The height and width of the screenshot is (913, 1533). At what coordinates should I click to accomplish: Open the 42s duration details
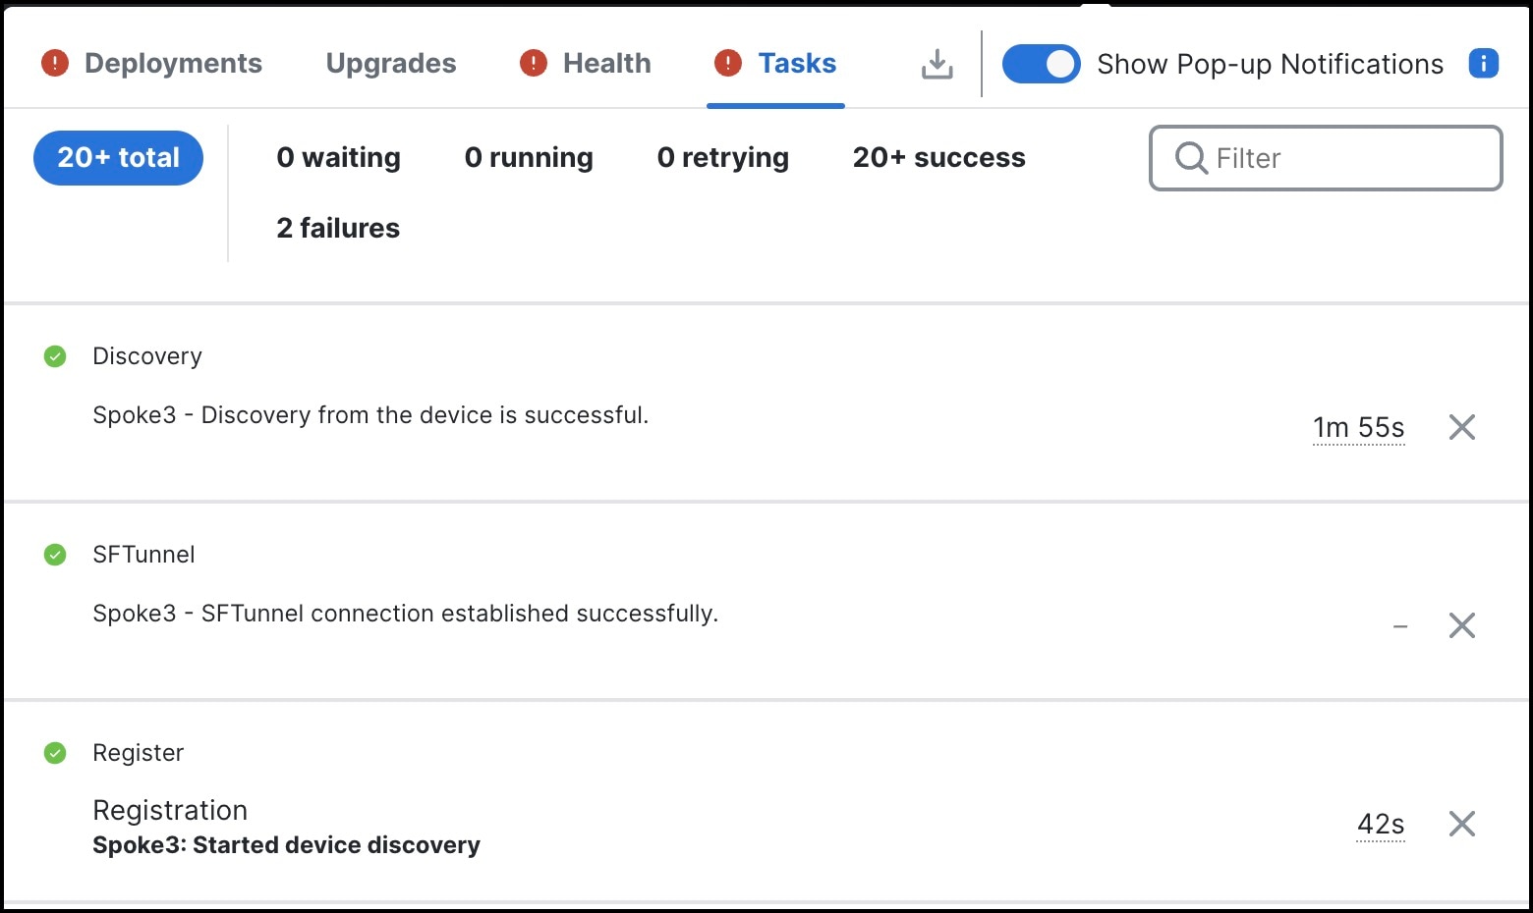tap(1381, 825)
